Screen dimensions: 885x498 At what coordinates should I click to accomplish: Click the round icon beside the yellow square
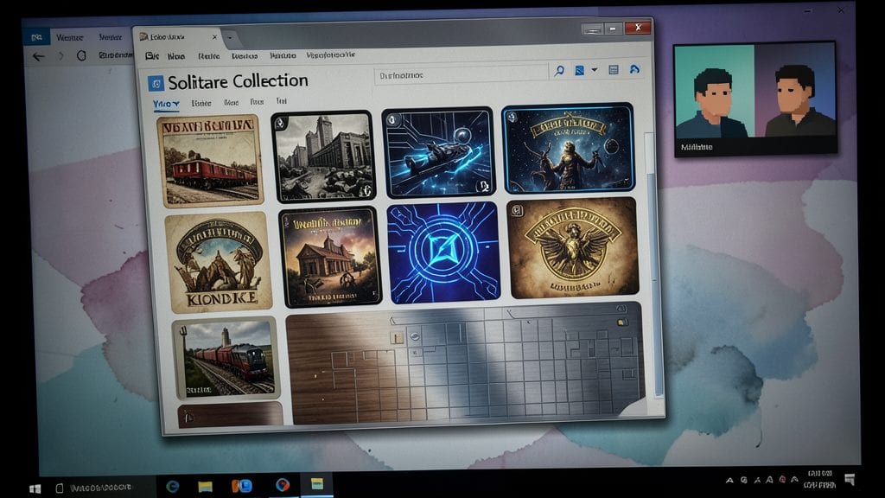pyautogui.click(x=415, y=336)
